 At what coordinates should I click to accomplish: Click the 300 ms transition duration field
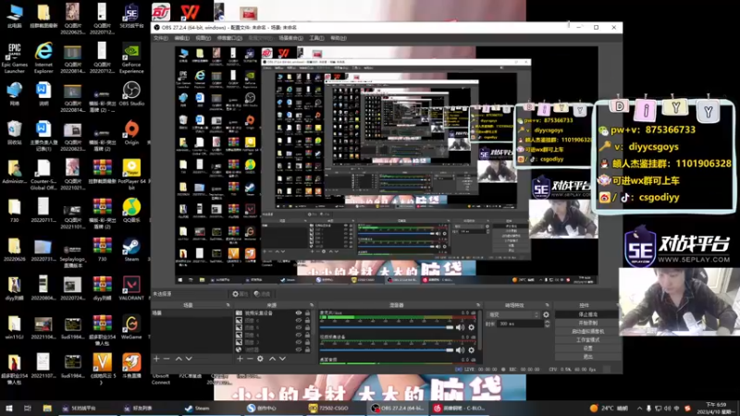click(521, 324)
